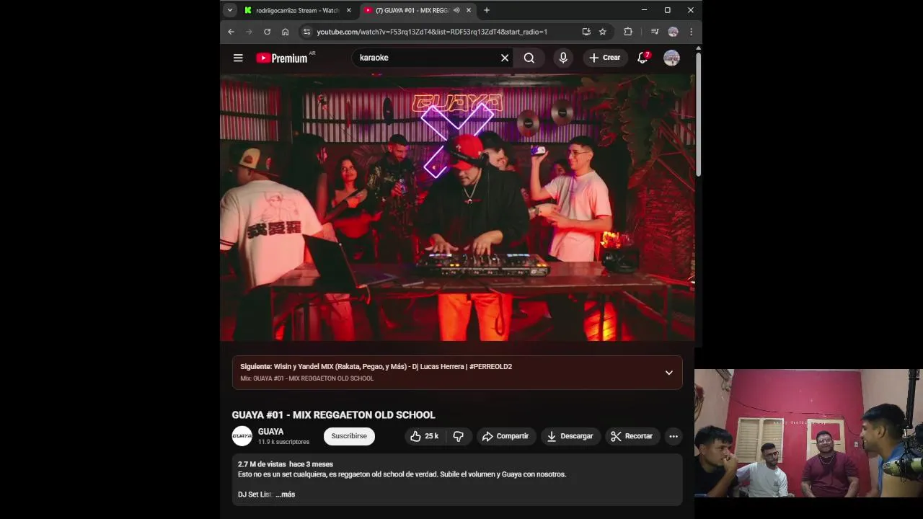Click the address bar URL
Screen dimensions: 923x519
(432, 32)
